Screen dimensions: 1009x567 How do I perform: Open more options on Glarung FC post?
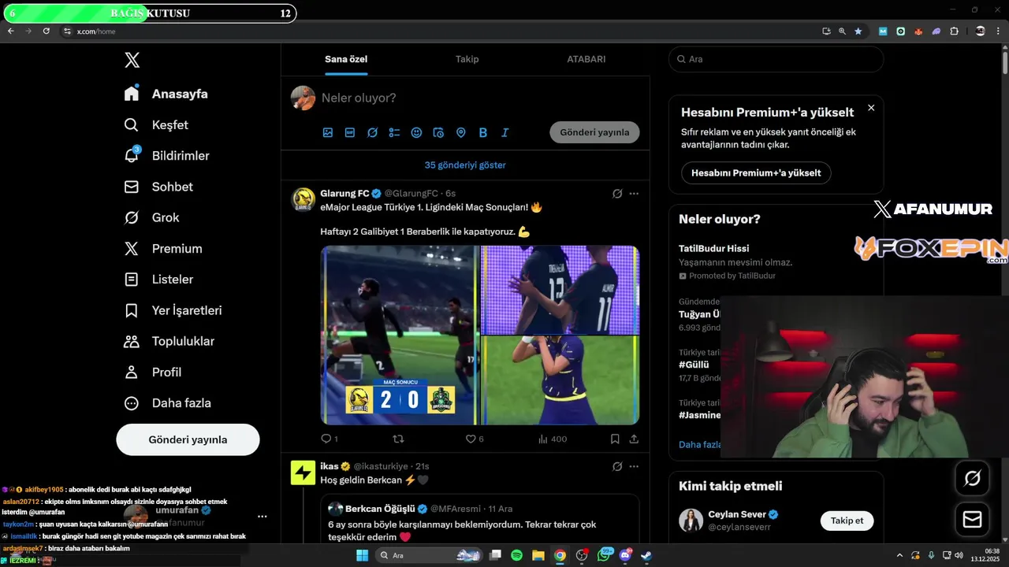(x=634, y=193)
